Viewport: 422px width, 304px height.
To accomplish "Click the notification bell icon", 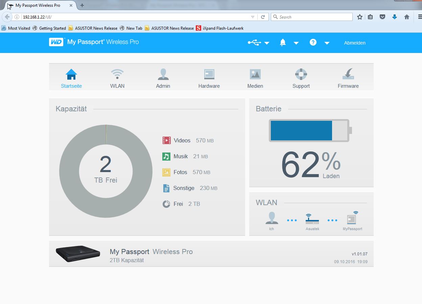I will point(283,43).
